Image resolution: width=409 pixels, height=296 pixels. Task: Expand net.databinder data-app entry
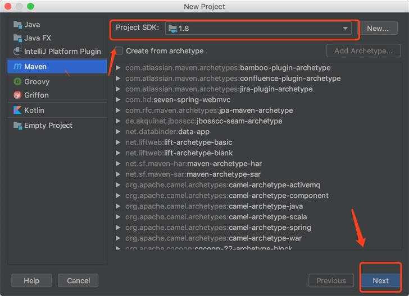118,132
